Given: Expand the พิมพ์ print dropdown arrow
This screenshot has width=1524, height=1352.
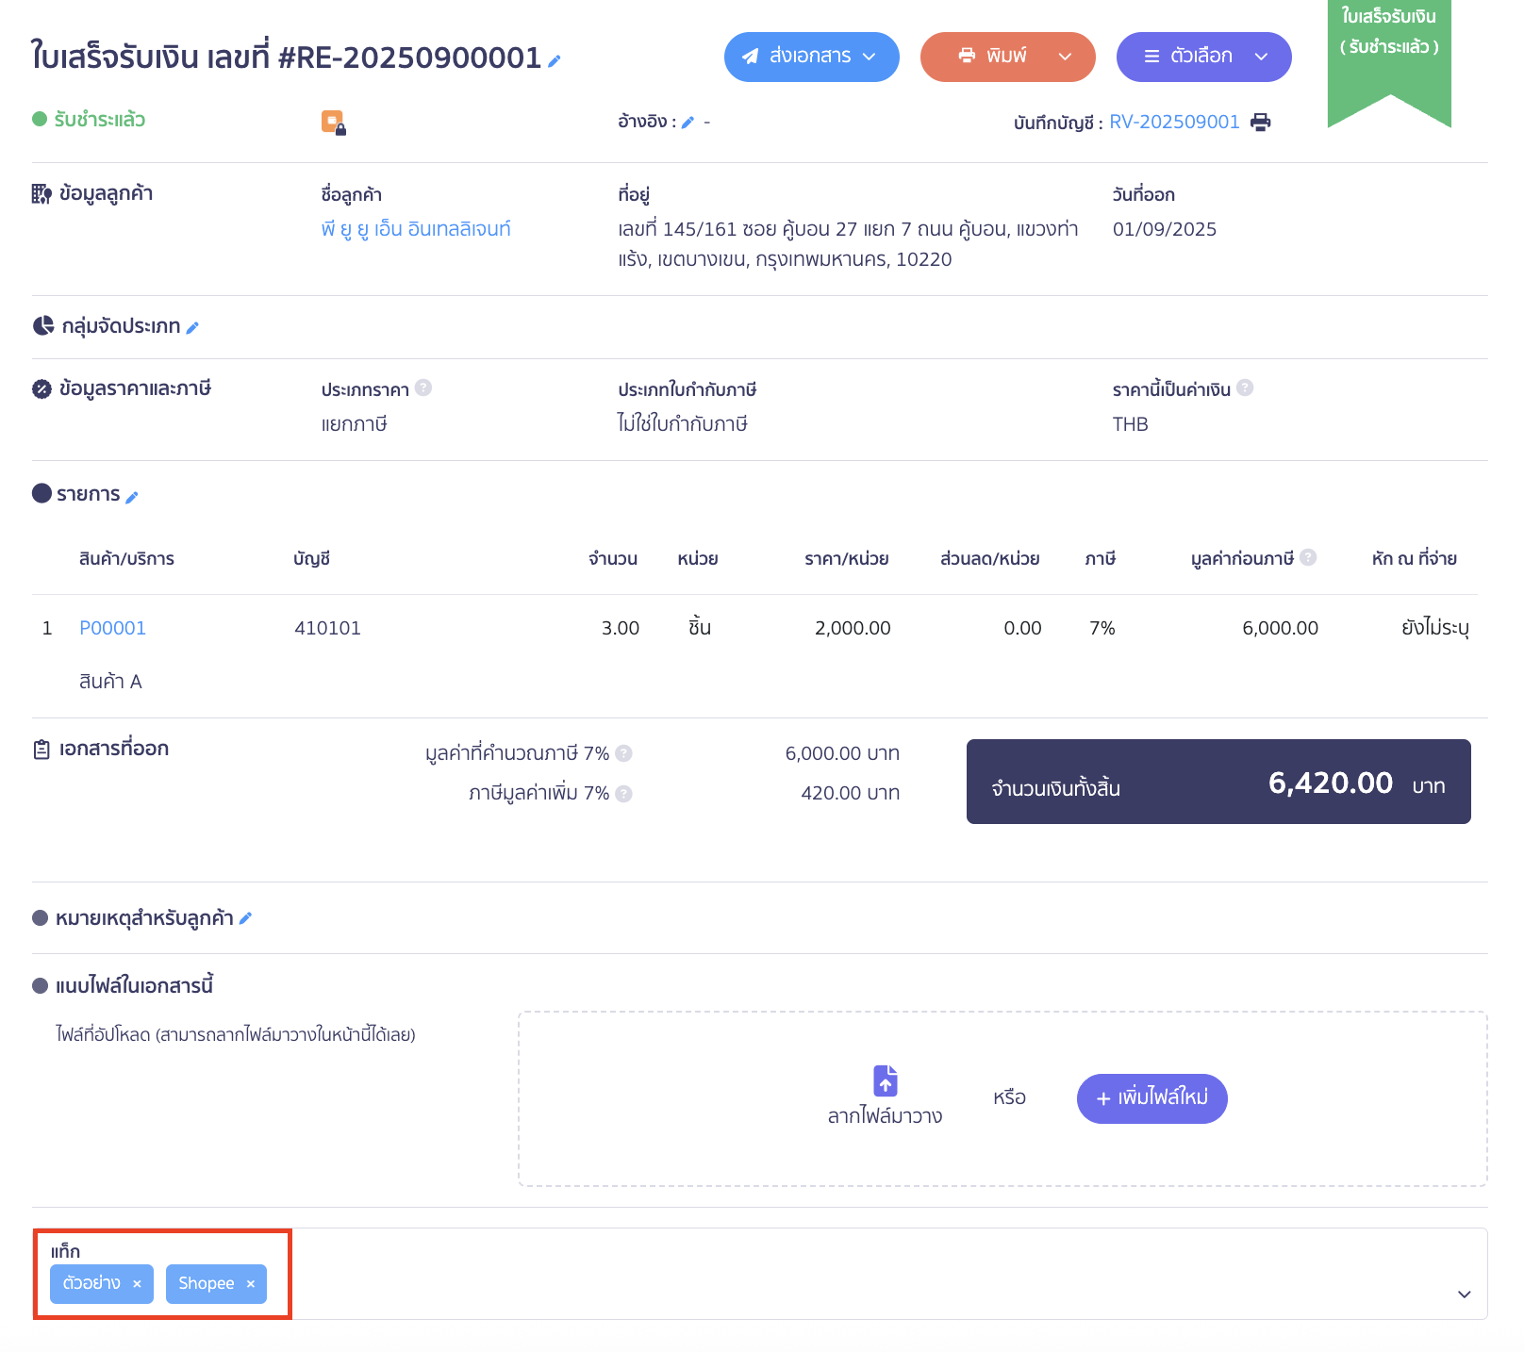Looking at the screenshot, I should [x=1066, y=57].
